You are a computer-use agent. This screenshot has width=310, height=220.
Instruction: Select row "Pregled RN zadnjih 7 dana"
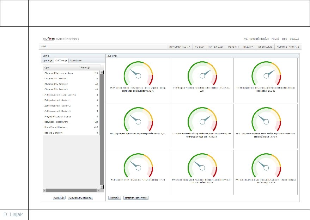tap(71, 117)
